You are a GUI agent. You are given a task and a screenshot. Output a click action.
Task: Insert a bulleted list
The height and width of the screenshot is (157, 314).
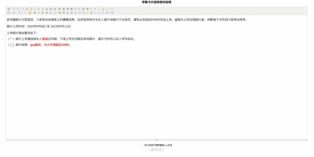click(79, 9)
